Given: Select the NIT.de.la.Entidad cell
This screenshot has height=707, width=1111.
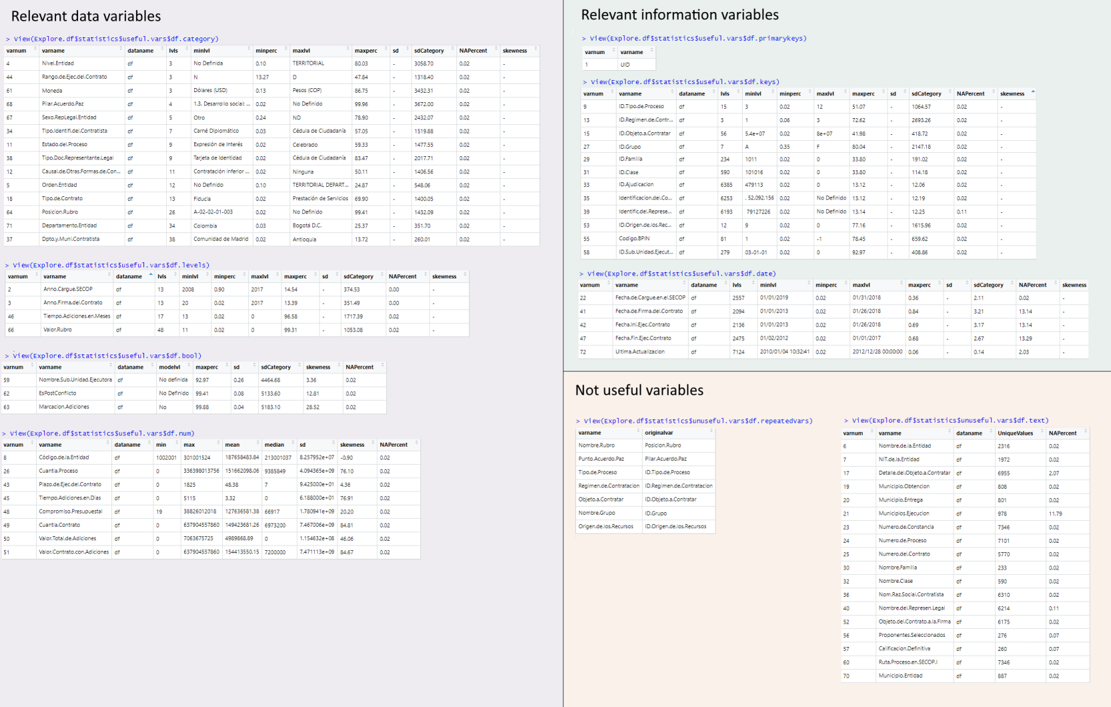Looking at the screenshot, I should coord(899,459).
